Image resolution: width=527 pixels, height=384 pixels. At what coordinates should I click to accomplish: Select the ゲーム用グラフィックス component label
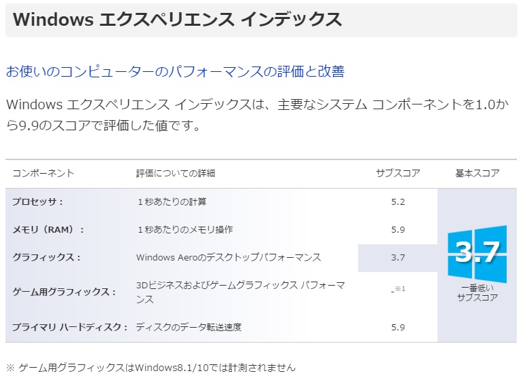pos(64,292)
